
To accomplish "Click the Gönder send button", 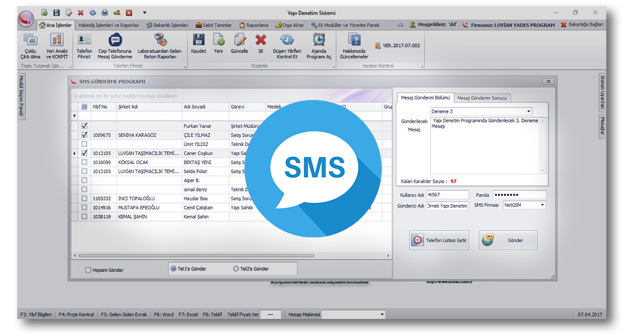I will point(508,240).
